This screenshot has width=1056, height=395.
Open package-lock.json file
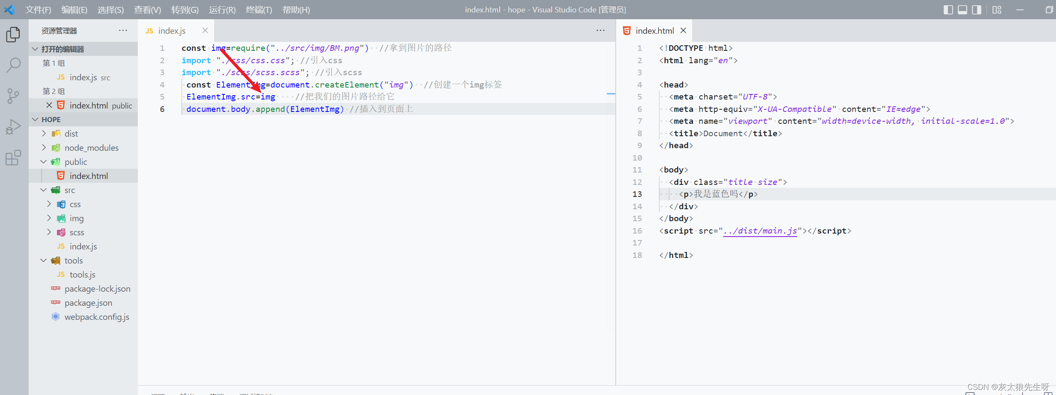83,289
